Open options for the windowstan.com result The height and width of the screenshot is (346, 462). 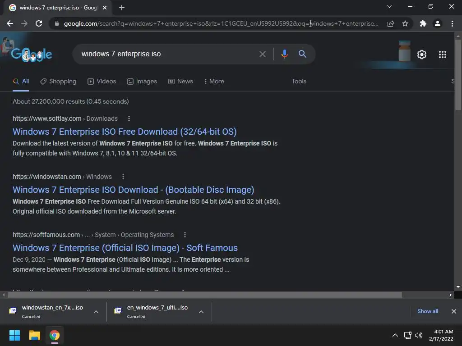coord(123,177)
